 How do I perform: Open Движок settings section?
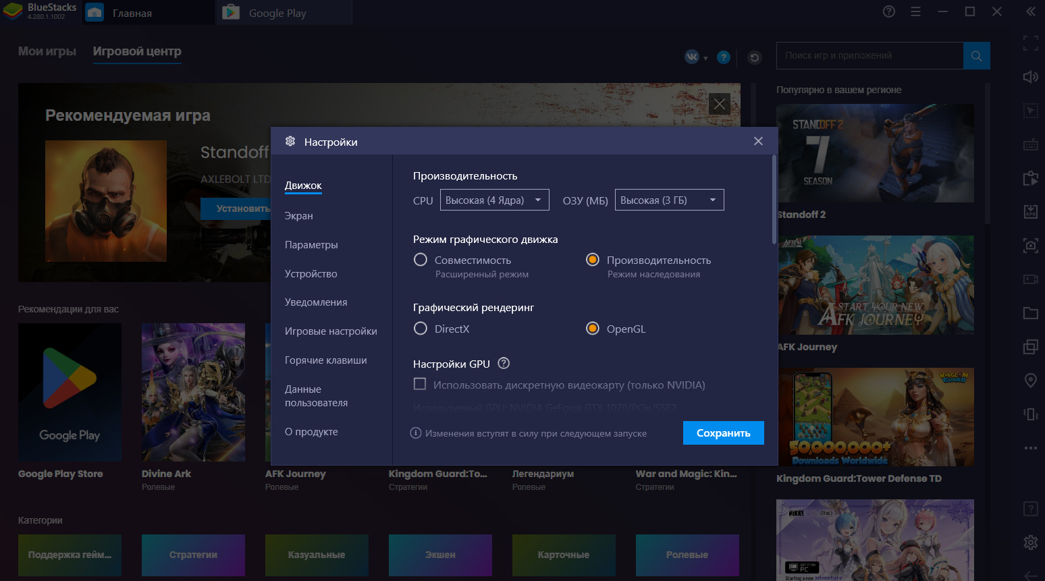point(303,185)
